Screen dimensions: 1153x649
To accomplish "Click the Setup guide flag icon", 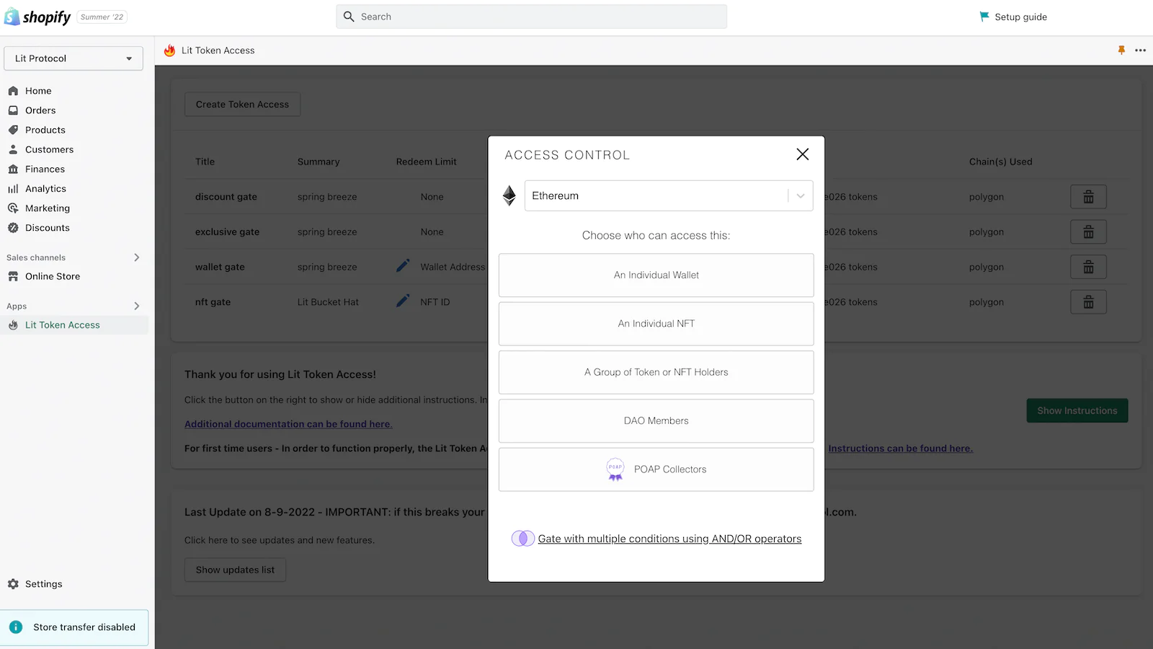I will (x=983, y=16).
